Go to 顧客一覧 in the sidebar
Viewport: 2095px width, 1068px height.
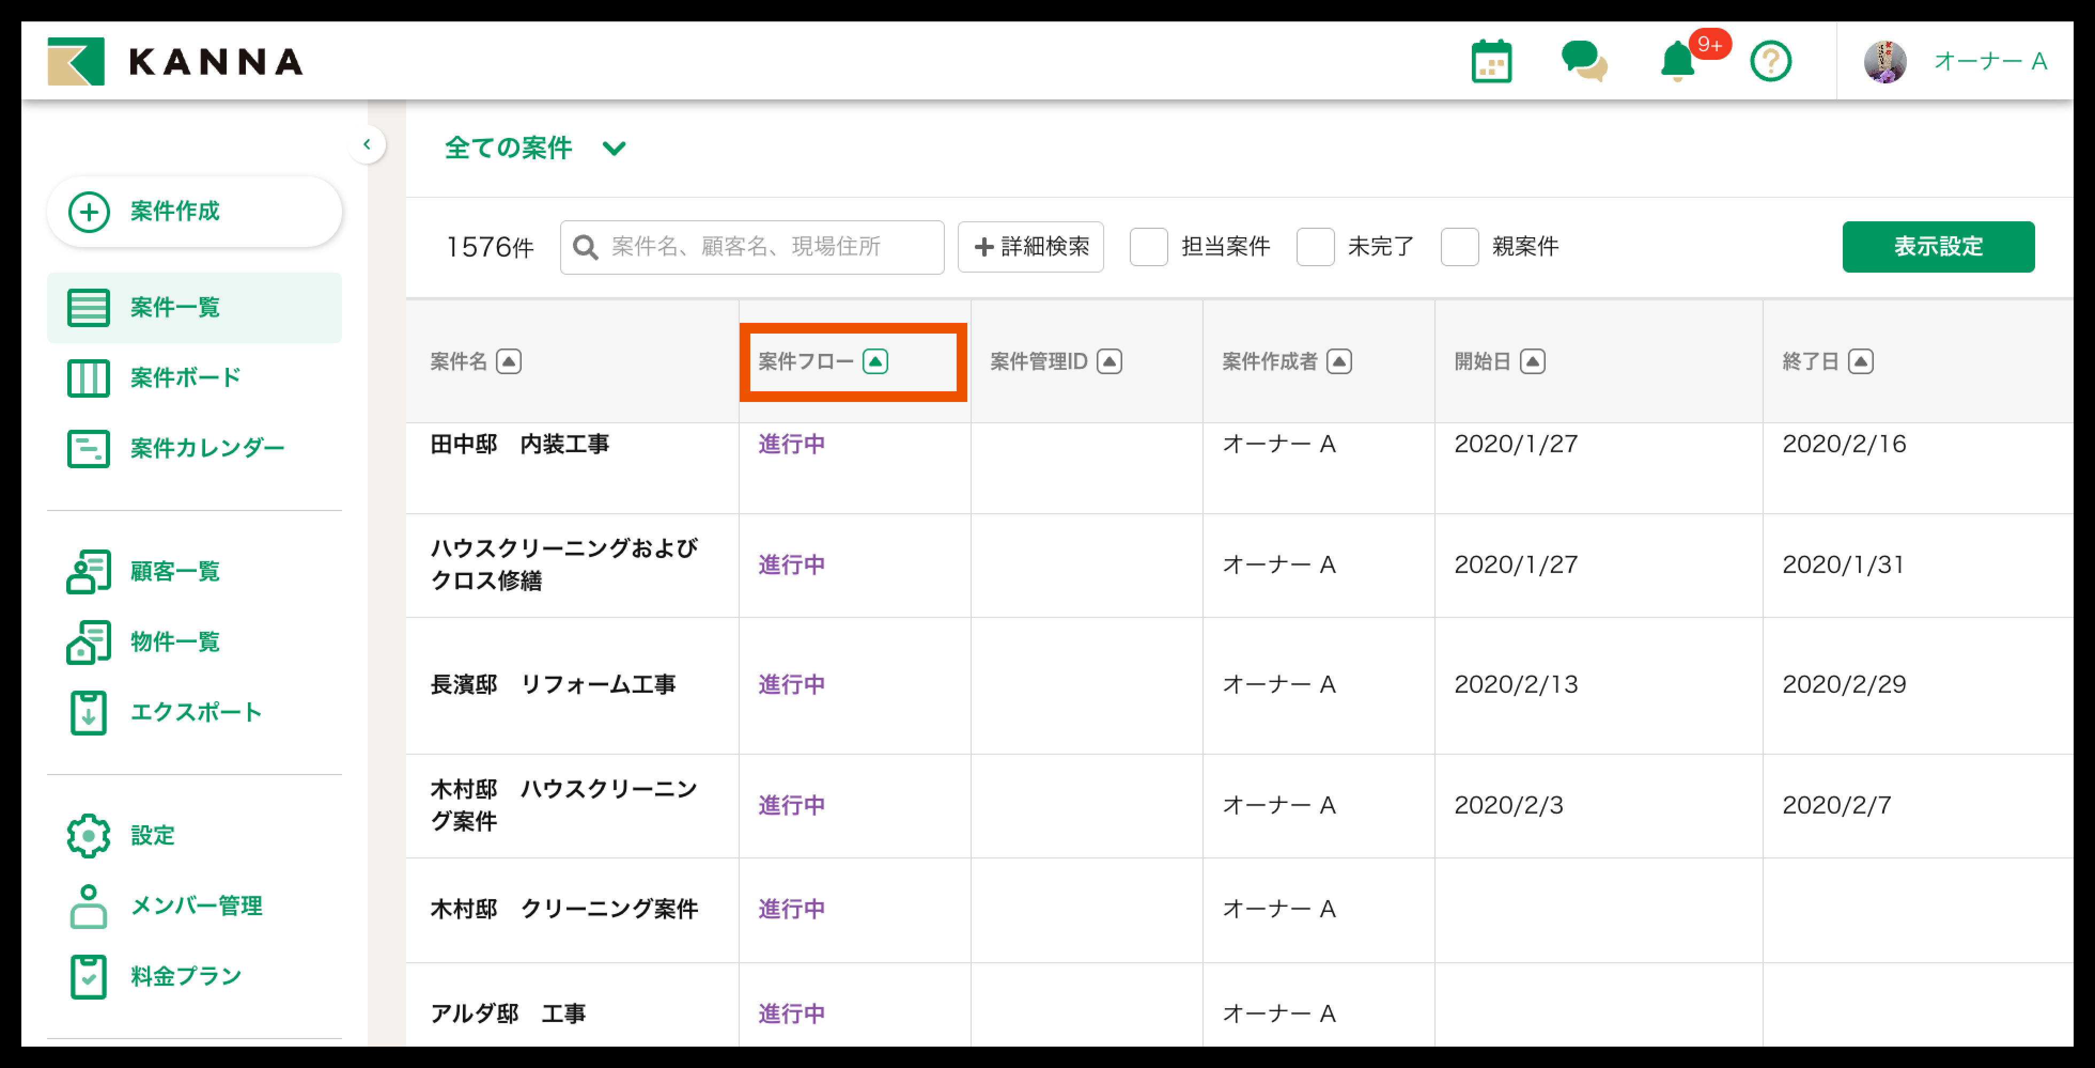pyautogui.click(x=175, y=571)
